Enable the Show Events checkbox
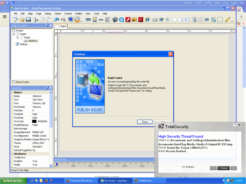 pyautogui.click(x=13, y=82)
